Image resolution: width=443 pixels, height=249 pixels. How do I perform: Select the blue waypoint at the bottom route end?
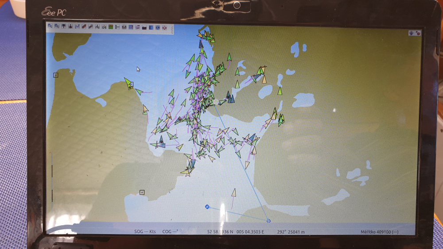coord(268,221)
